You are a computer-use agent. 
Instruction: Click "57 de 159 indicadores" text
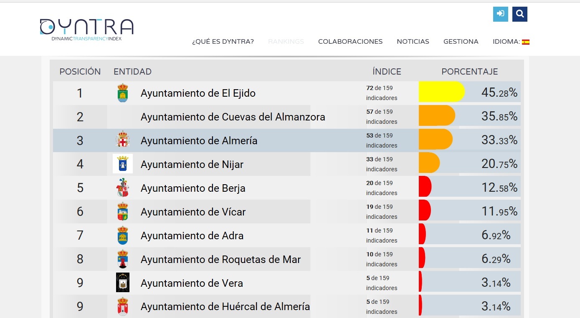382,117
